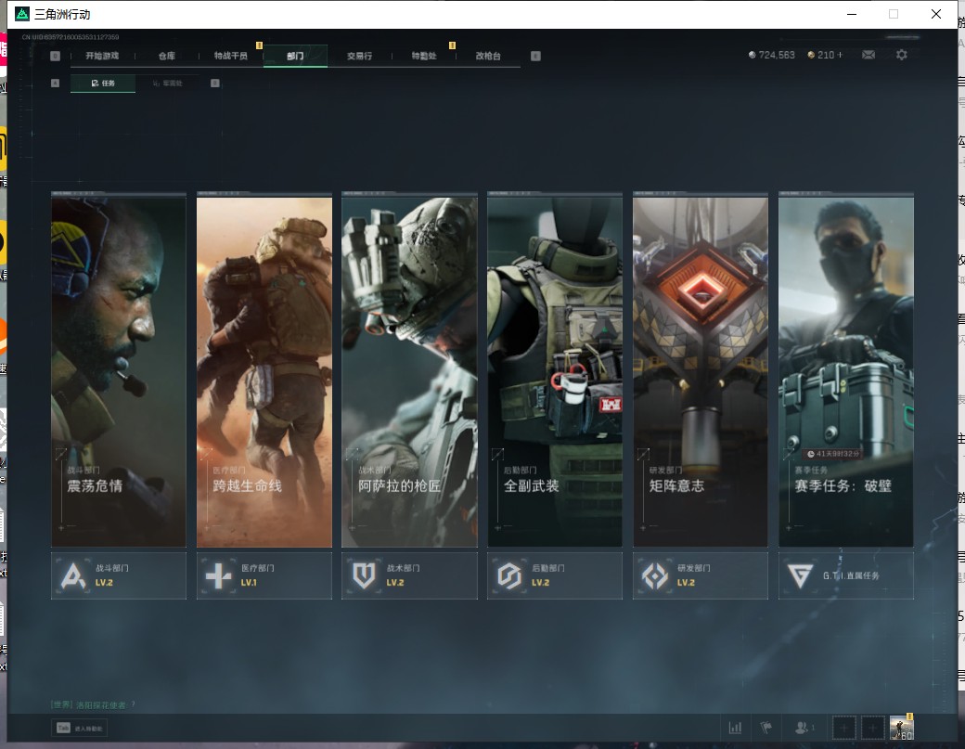Click the E key hint right of tabs
965x749 pixels.
coord(535,56)
